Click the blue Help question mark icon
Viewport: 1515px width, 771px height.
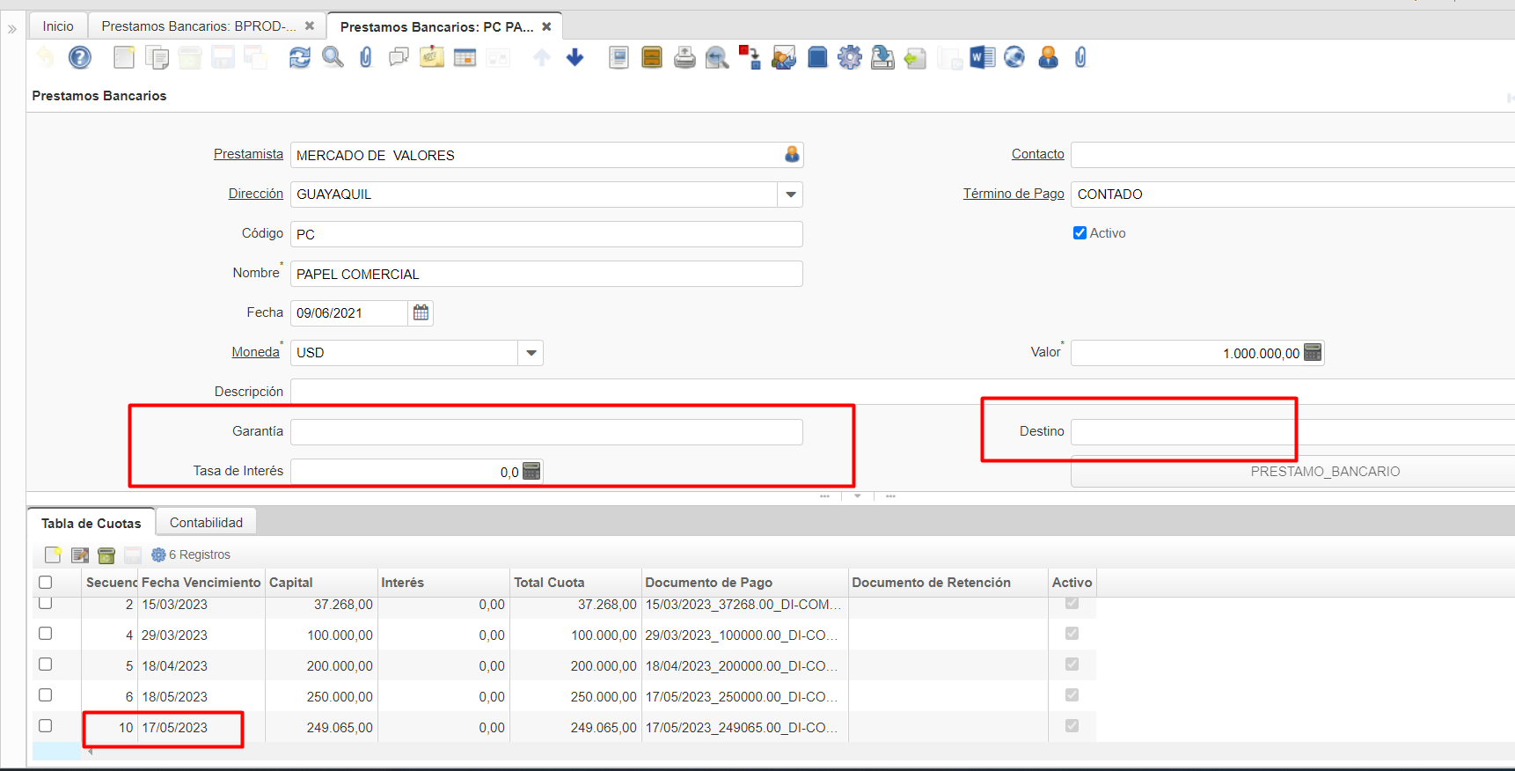coord(80,58)
